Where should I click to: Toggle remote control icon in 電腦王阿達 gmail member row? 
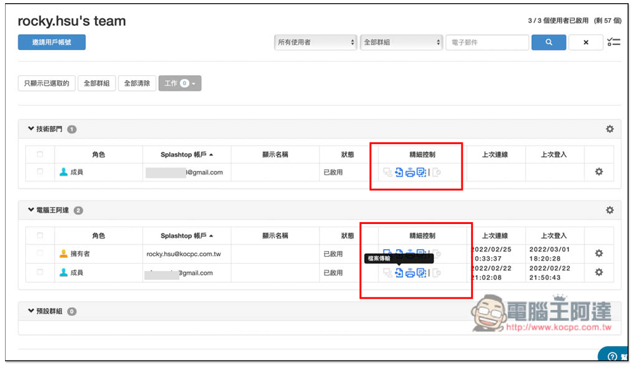387,273
